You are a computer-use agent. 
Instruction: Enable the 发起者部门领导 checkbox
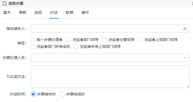(69, 40)
